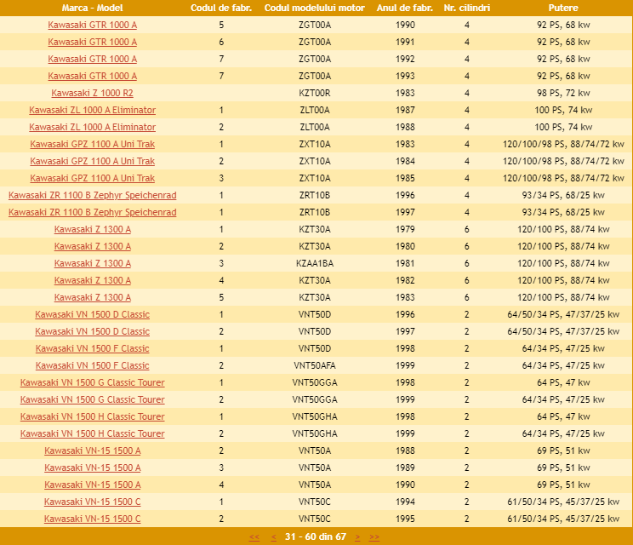
Task: Select Kawasaki Z 1300 A with KZAA1BA engine
Action: [92, 263]
